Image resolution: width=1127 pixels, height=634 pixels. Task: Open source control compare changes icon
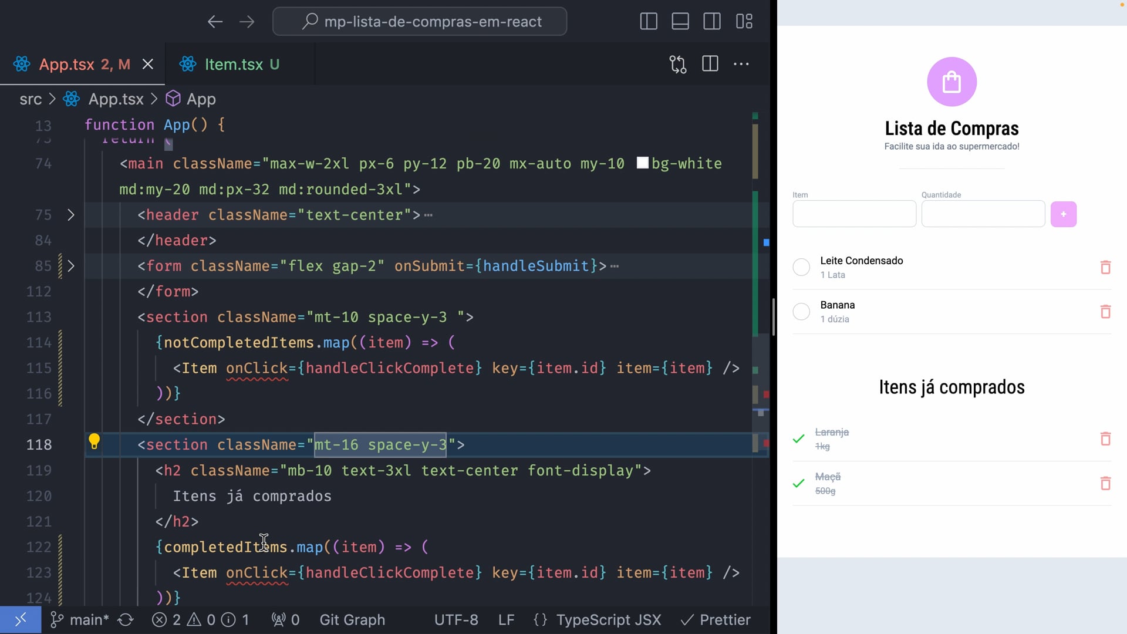point(677,64)
